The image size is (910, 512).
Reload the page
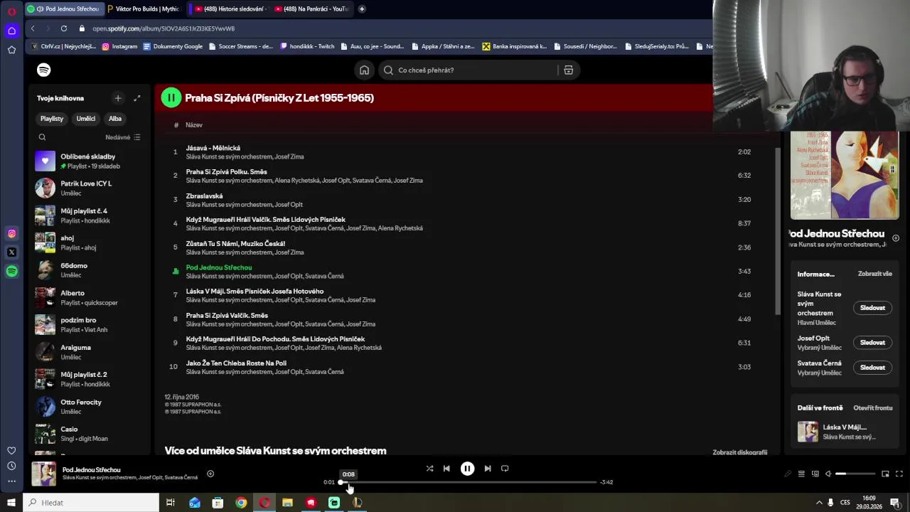point(64,28)
